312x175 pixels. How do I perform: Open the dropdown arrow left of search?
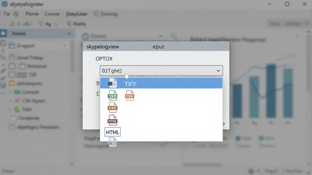[161, 36]
